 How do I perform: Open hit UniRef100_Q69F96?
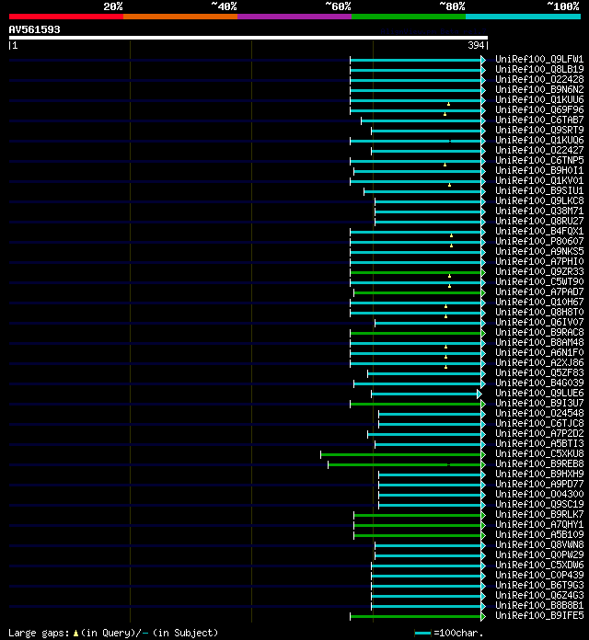coord(539,110)
